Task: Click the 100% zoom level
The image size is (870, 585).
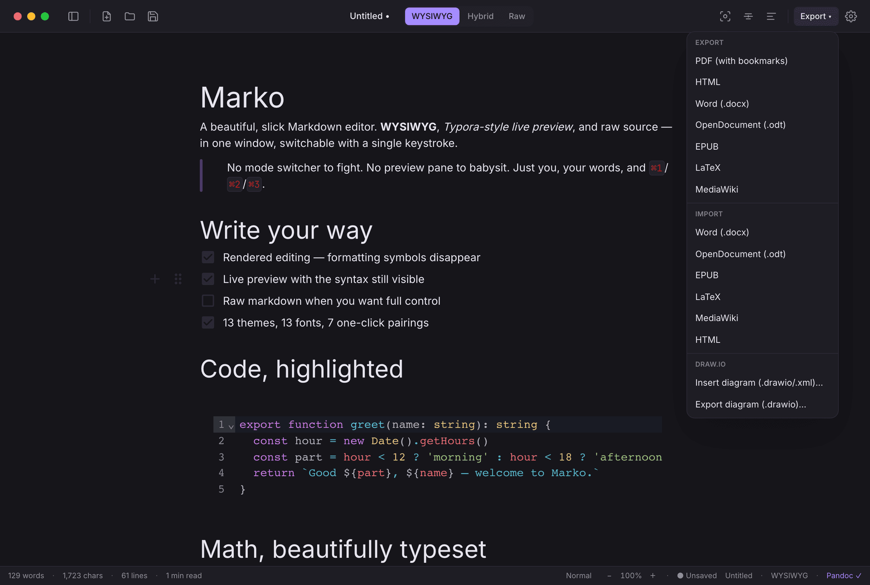Action: [631, 575]
